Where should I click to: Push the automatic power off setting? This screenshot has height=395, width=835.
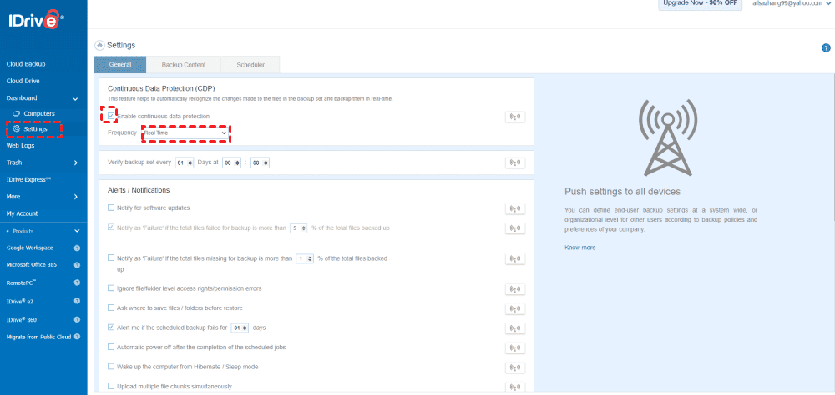(515, 347)
